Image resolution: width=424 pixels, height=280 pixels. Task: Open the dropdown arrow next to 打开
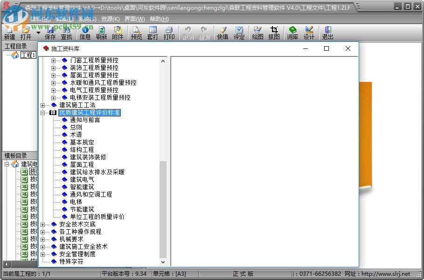pos(38,33)
